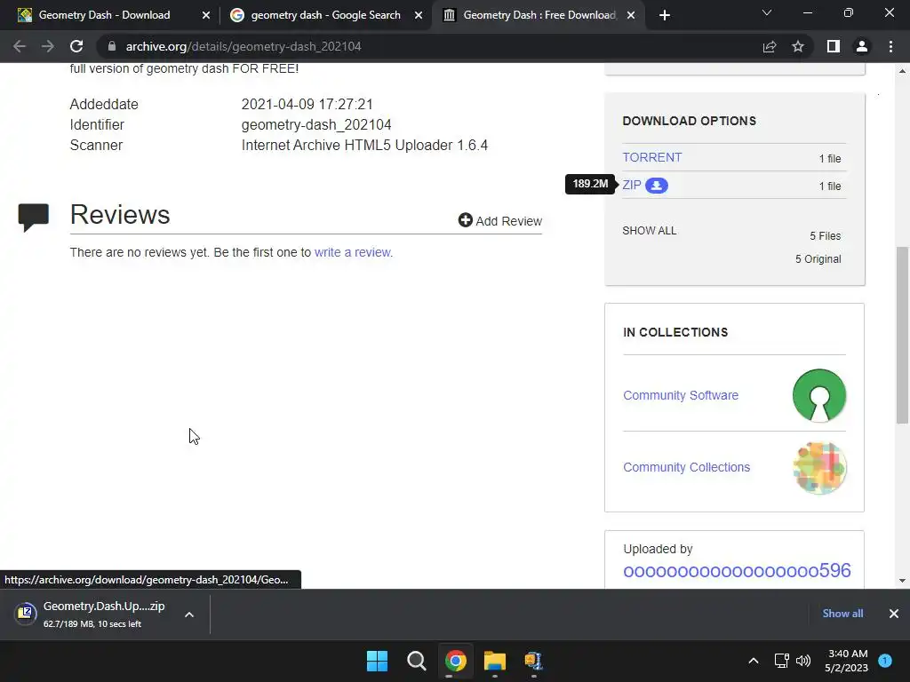Viewport: 910px width, 682px height.
Task: Open the notification center badge
Action: (885, 661)
